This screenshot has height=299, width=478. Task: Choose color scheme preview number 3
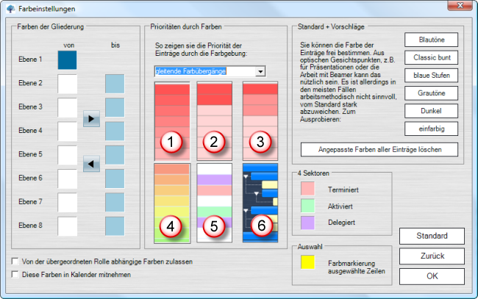point(260,121)
